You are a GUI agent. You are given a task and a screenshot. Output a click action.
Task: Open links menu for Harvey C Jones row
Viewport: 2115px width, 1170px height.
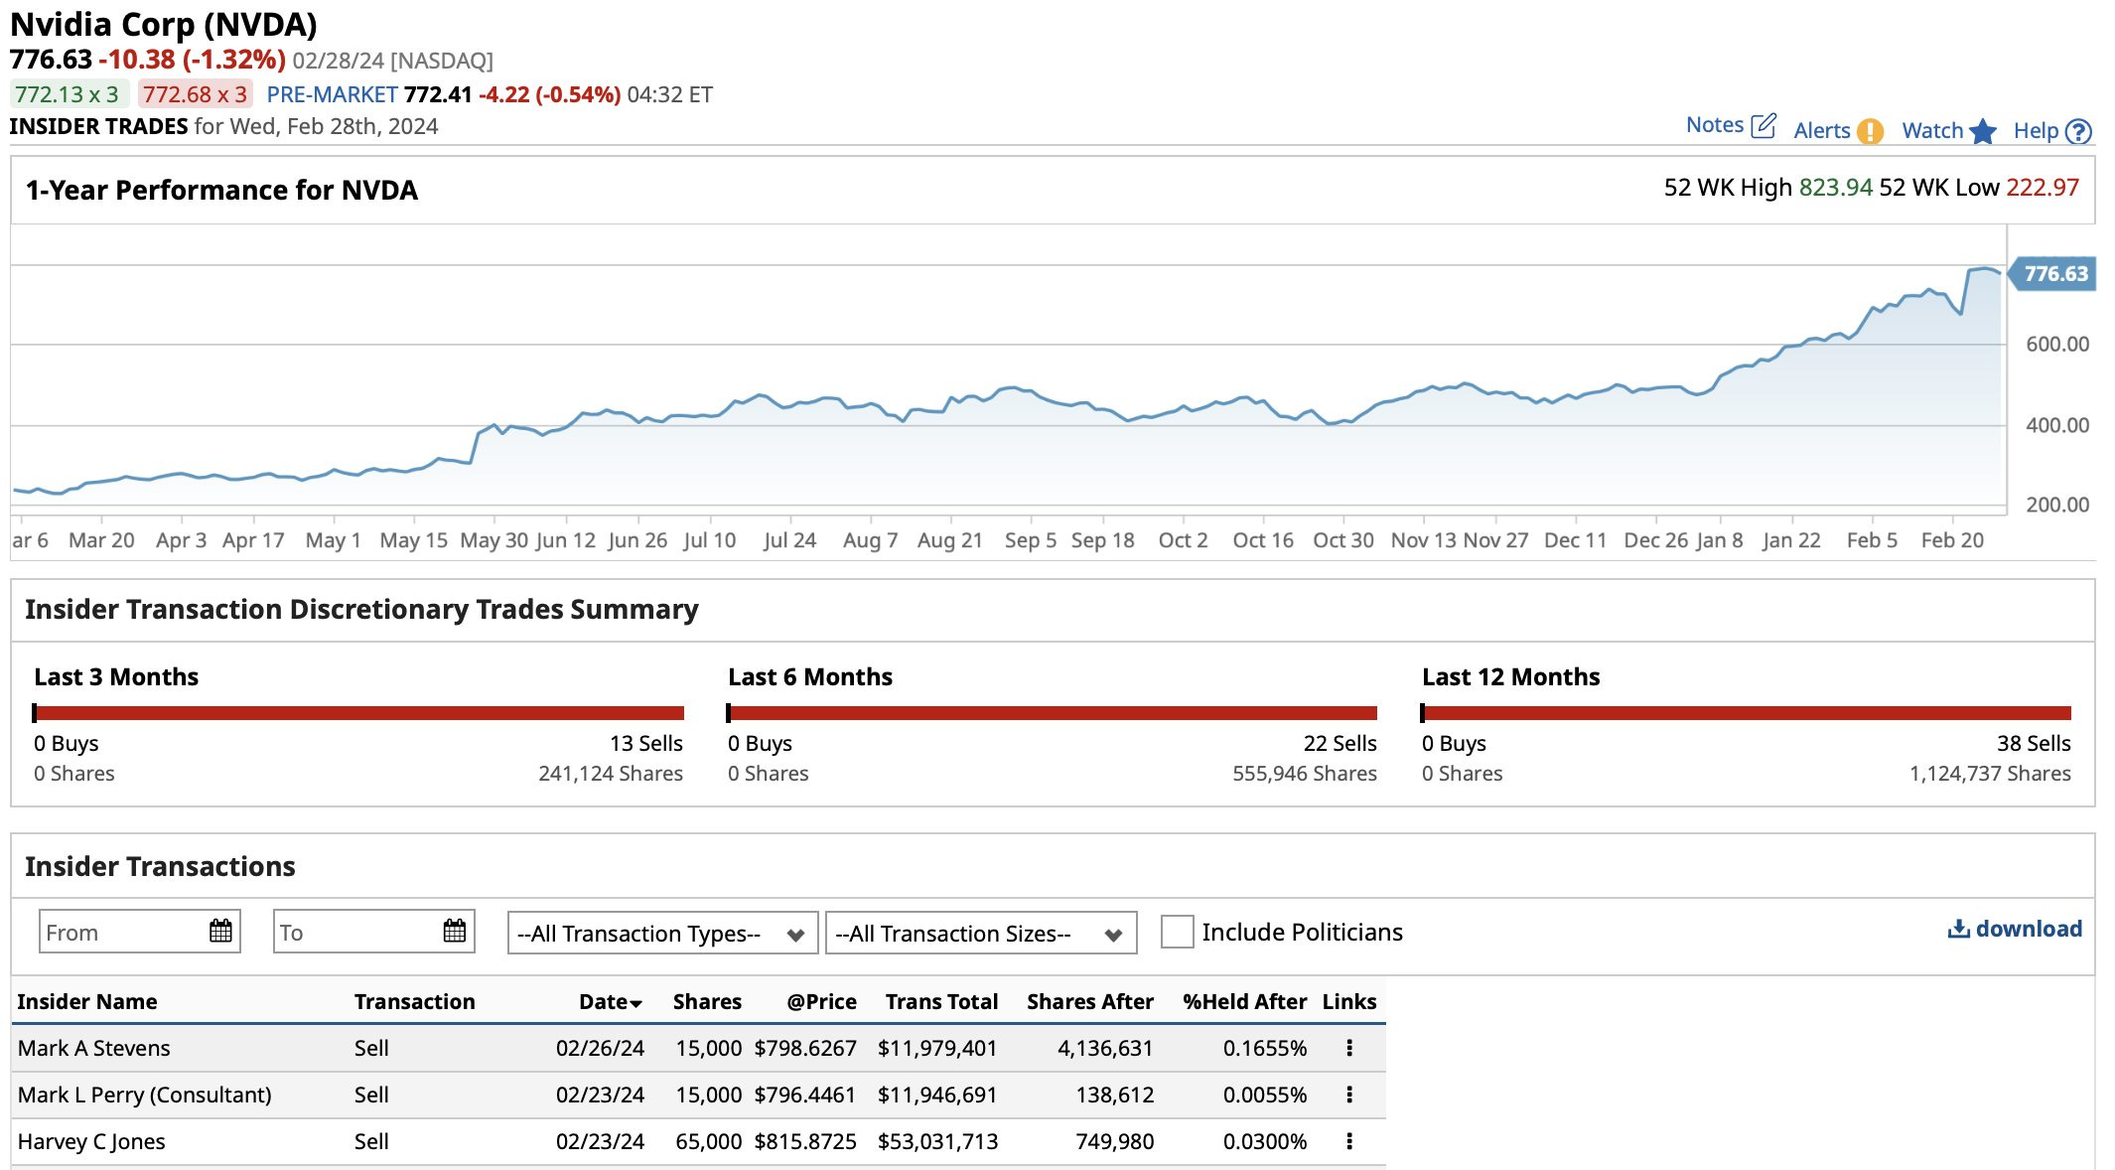(x=1349, y=1141)
